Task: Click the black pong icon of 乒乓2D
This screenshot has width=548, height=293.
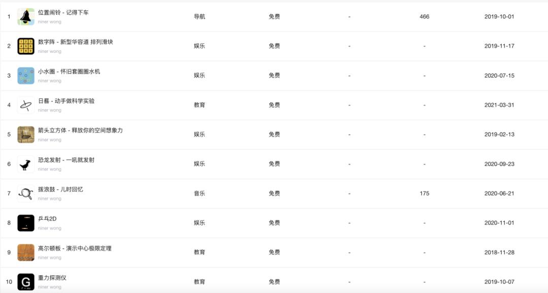Action: point(26,223)
